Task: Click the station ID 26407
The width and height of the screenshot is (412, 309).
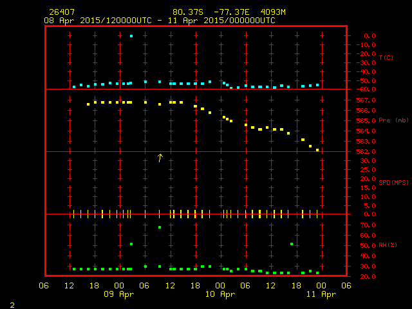Action: pyautogui.click(x=62, y=12)
